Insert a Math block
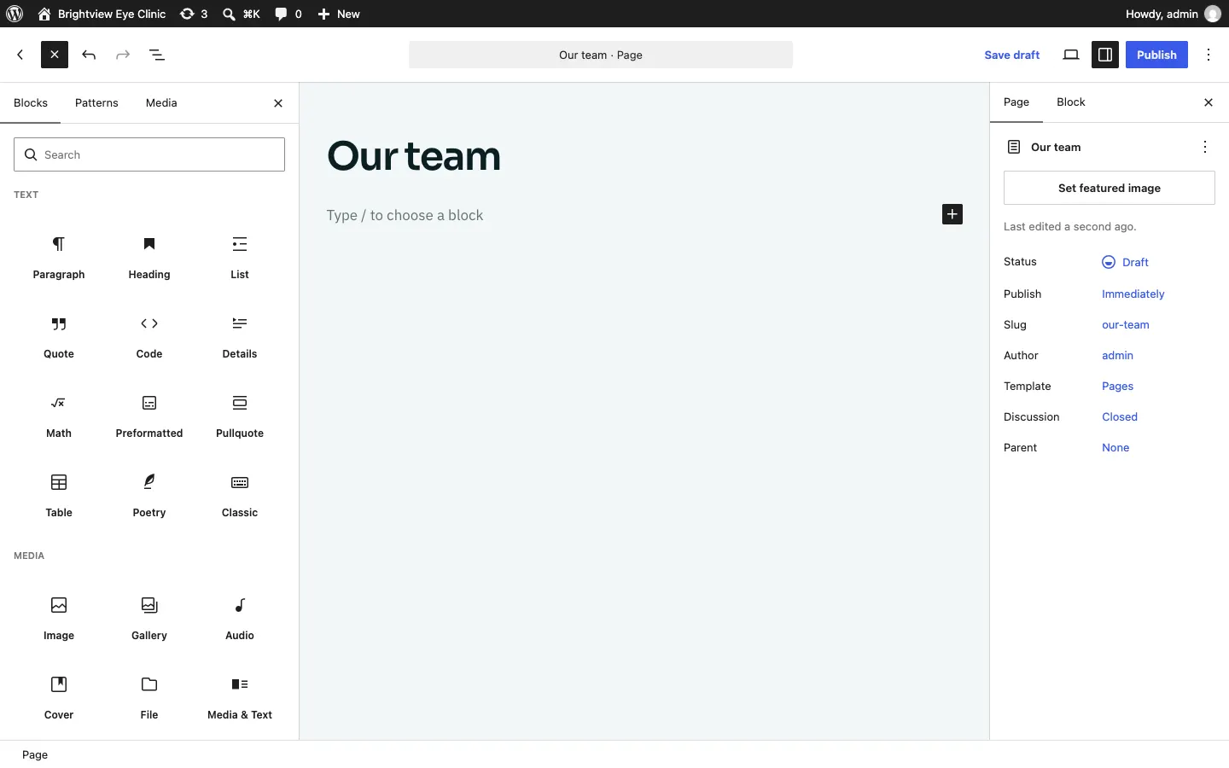1229x768 pixels. pyautogui.click(x=59, y=417)
